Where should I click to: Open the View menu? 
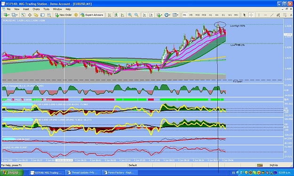16,9
